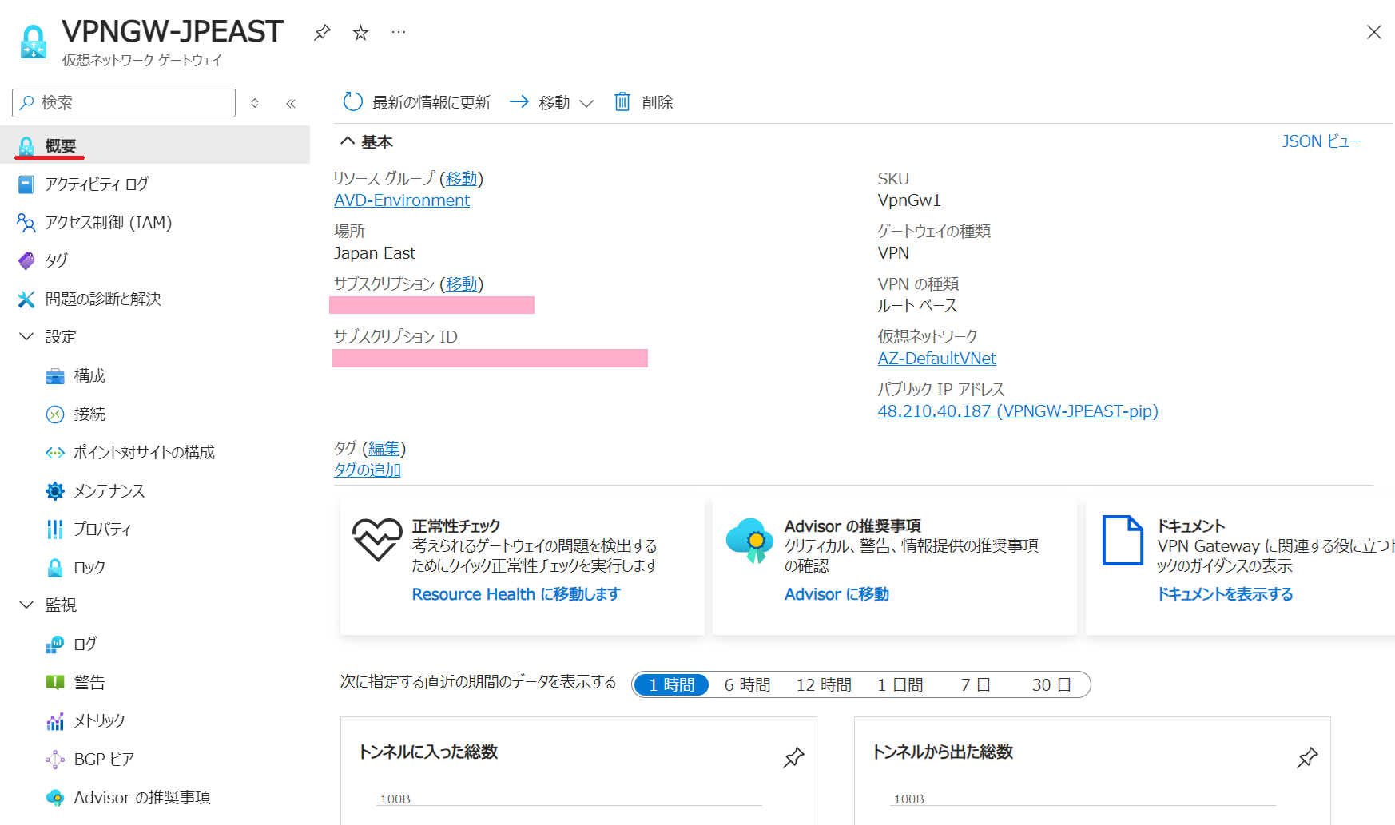Click the 接続 icon in sidebar

(x=55, y=414)
